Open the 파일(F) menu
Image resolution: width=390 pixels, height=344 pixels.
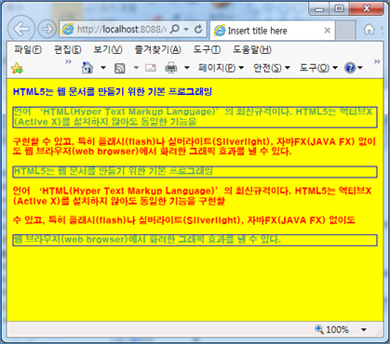tap(28, 49)
